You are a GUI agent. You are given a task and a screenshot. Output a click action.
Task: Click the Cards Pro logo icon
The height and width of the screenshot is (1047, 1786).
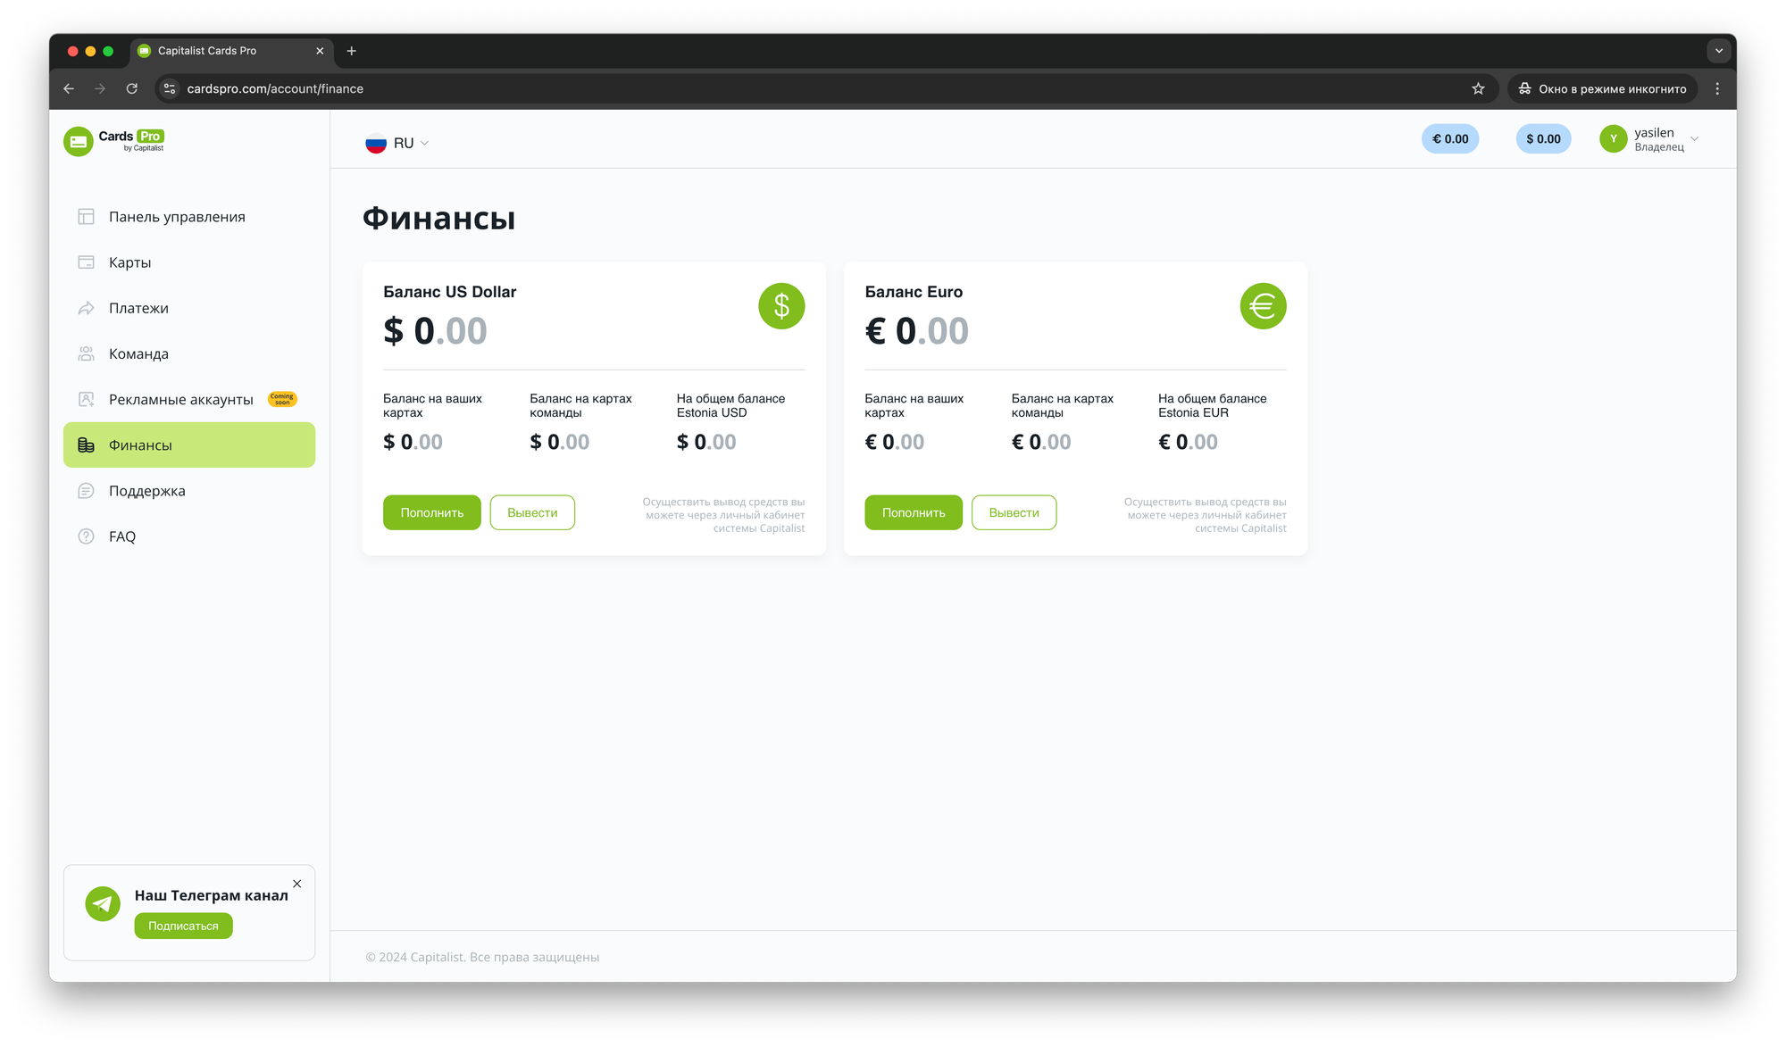coord(79,141)
